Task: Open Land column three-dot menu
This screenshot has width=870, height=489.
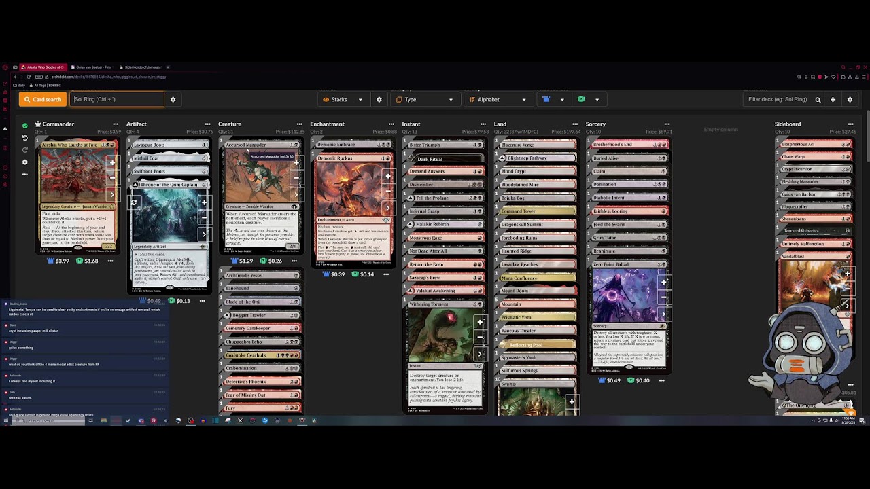Action: 575,124
